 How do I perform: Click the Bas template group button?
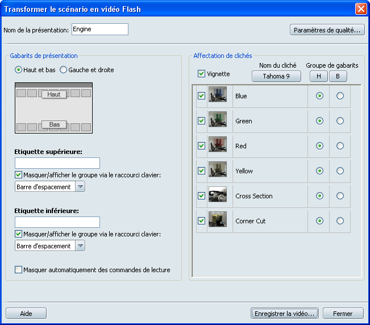point(54,124)
